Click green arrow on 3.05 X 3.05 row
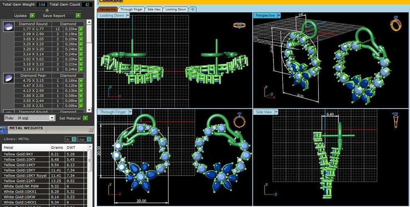Image resolution: width=410 pixels, height=207 pixels. [x=81, y=39]
